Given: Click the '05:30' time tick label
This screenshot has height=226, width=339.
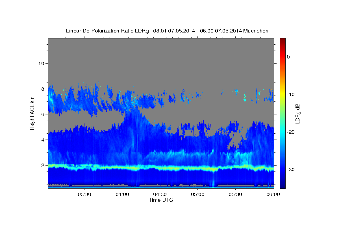Looking at the screenshot, I should (235, 195).
